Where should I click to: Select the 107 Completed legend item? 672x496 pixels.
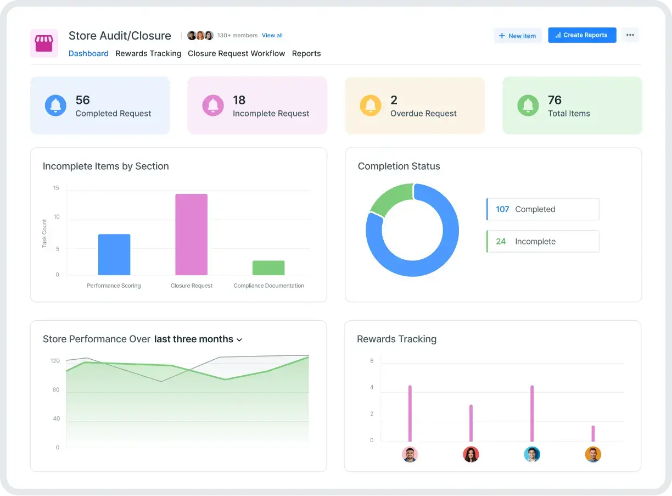(x=543, y=209)
